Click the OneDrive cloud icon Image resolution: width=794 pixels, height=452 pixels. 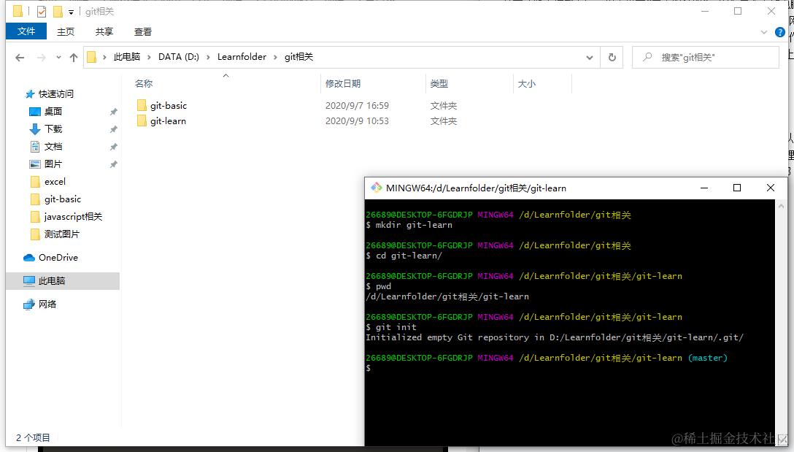point(29,258)
